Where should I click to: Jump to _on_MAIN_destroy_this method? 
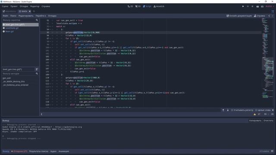[13, 81]
